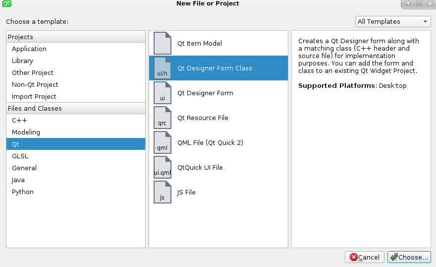This screenshot has width=436, height=267.
Task: Click the qrc Resource File icon
Action: [x=163, y=118]
